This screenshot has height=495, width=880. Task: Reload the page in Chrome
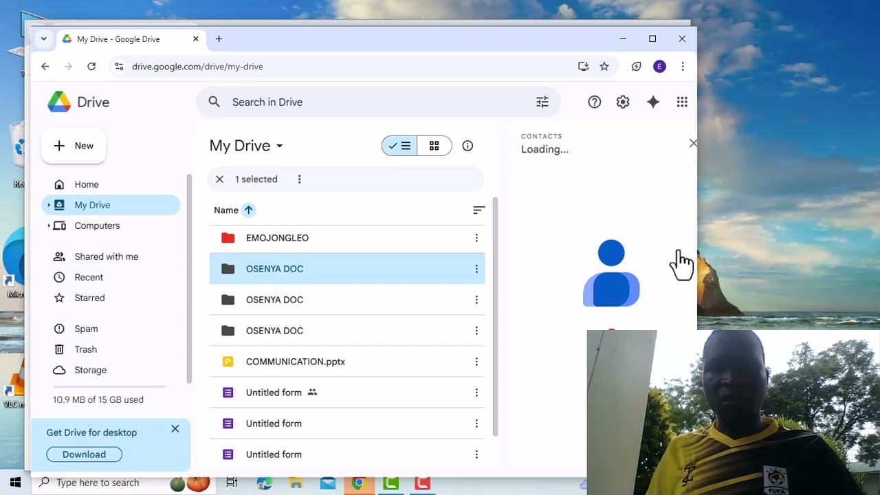[x=91, y=67]
